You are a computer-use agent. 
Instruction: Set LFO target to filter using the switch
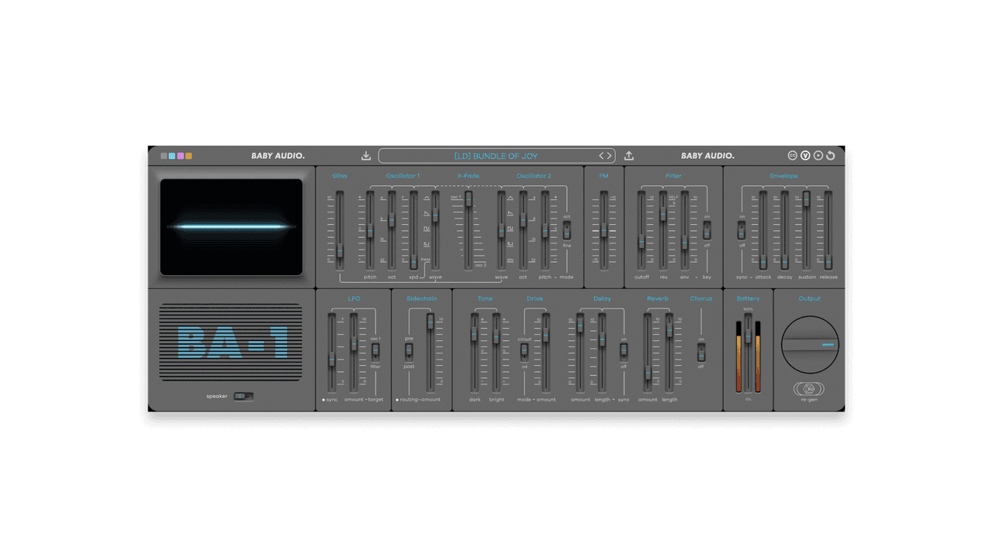pyautogui.click(x=375, y=358)
